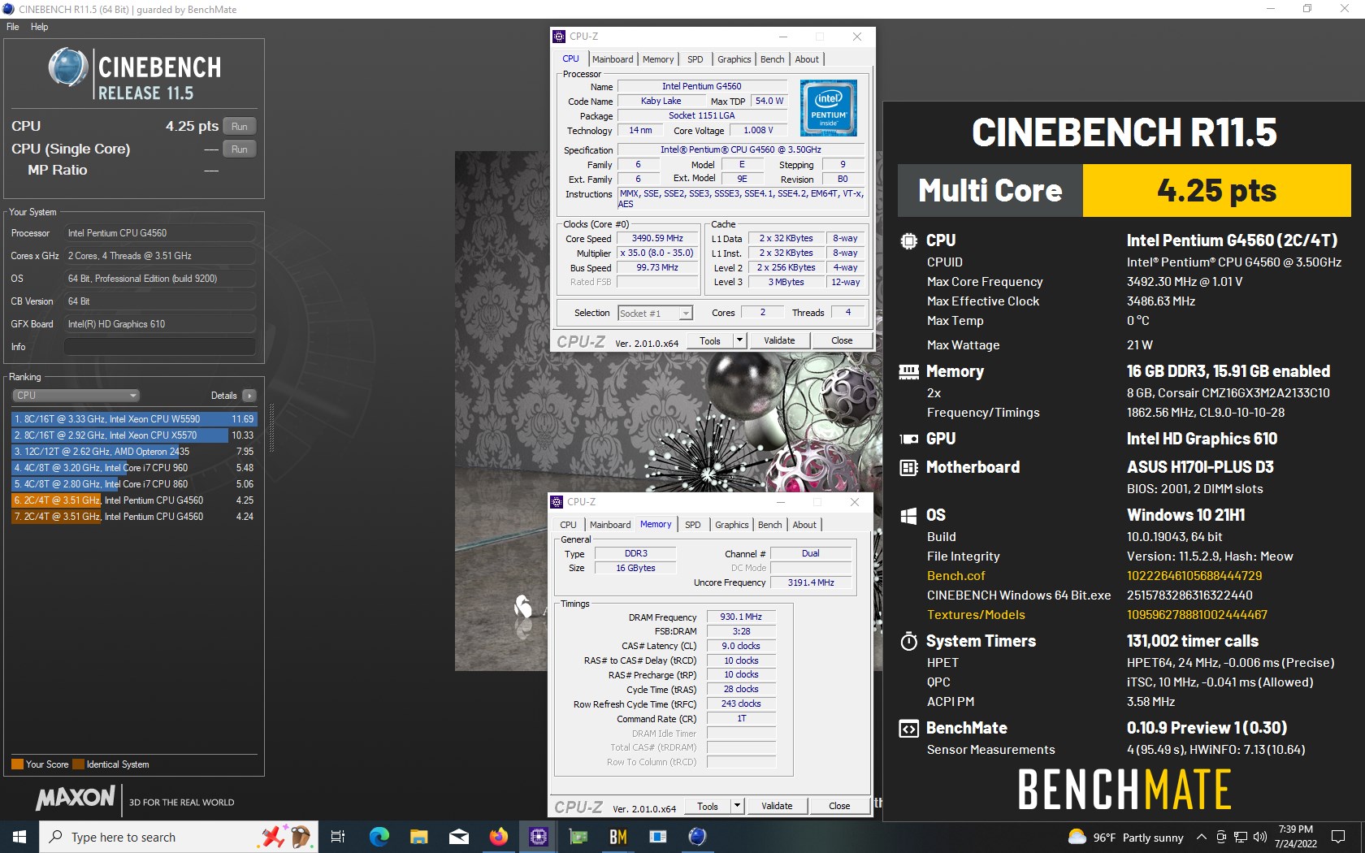
Task: Click the BenchMate Motherboard section icon
Action: pos(908,467)
